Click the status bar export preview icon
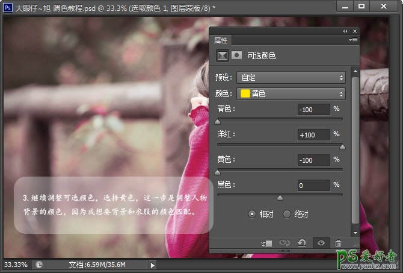The width and height of the screenshot is (403, 273). tap(39, 265)
